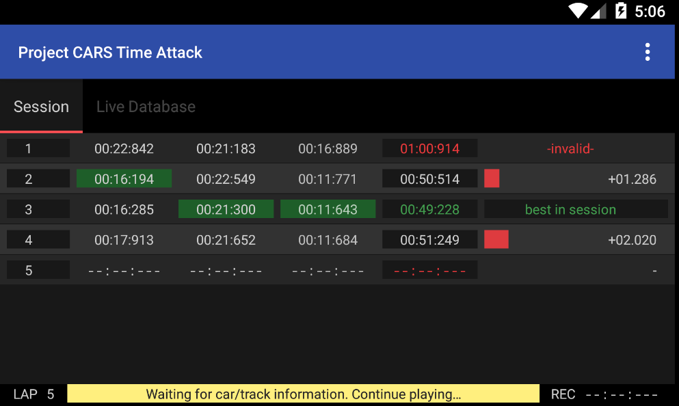Image resolution: width=679 pixels, height=406 pixels.
Task: Select lap number 2 cell
Action: 38,178
